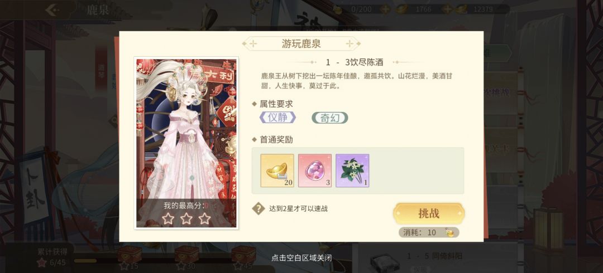Click the gold ingot reward icon
Viewport: 603px width, 273px height.
tap(277, 170)
